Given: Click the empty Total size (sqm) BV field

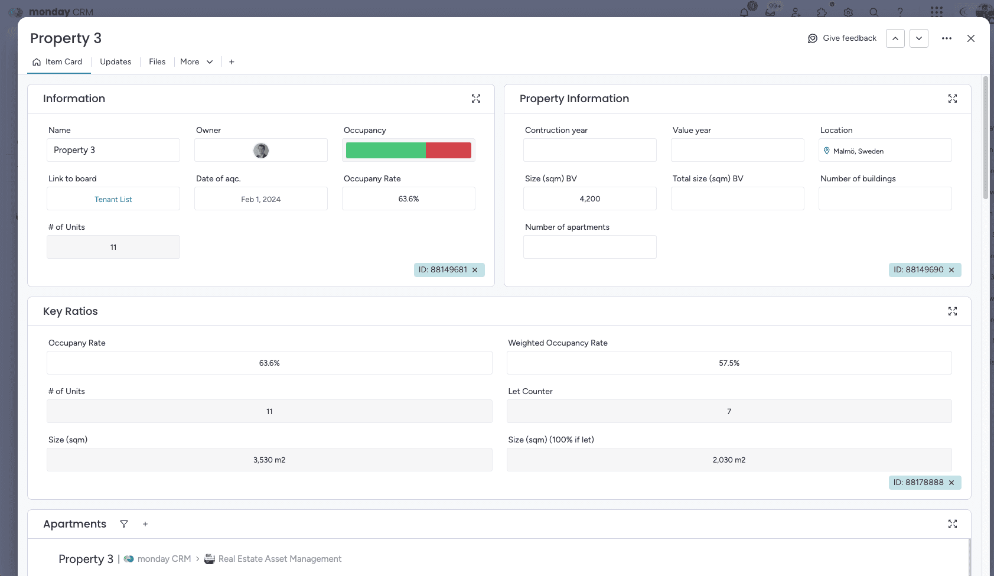Looking at the screenshot, I should [738, 198].
